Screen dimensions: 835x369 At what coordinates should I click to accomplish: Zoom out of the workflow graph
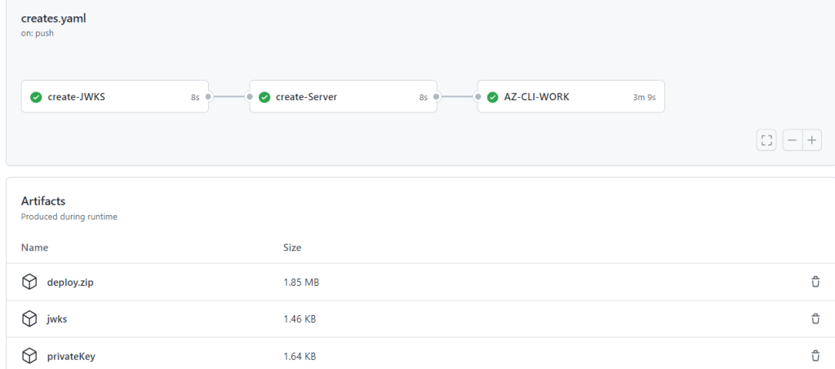[x=792, y=140]
